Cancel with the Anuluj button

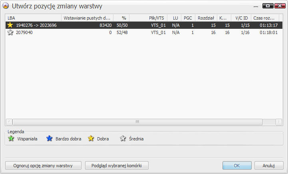tap(269, 166)
